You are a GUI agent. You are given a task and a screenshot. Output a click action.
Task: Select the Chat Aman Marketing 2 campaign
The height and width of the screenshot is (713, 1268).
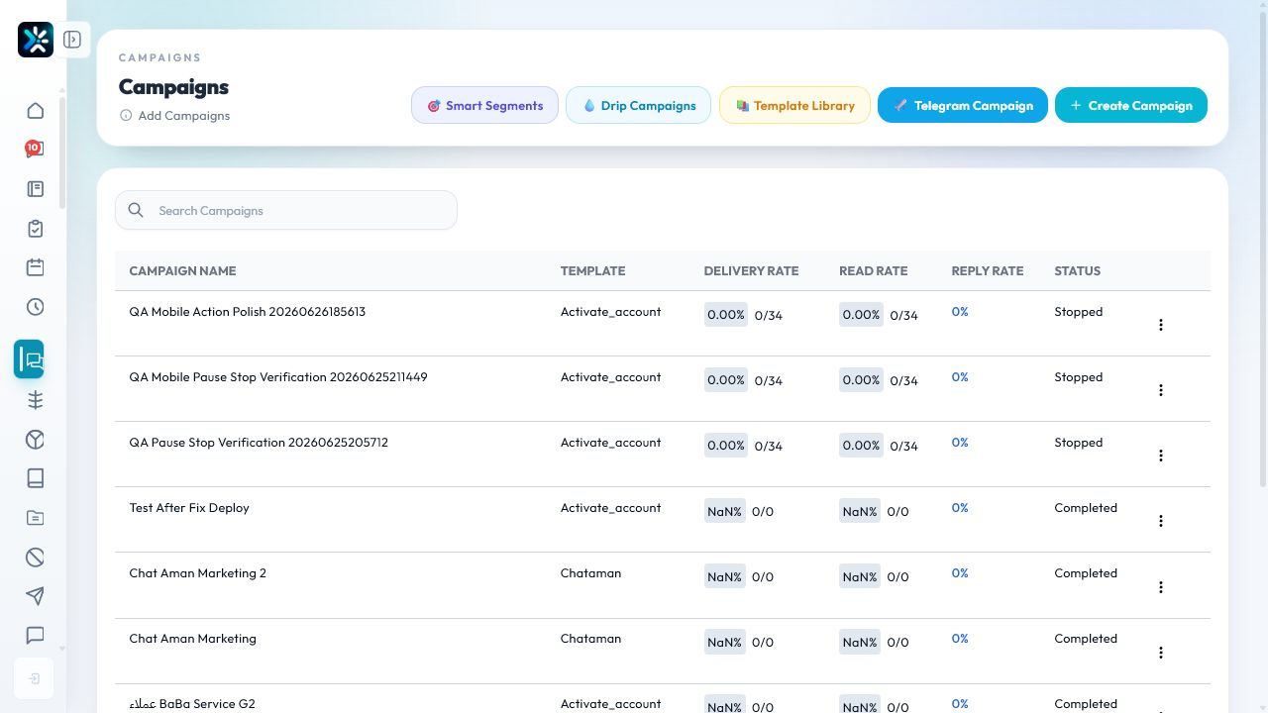click(197, 573)
